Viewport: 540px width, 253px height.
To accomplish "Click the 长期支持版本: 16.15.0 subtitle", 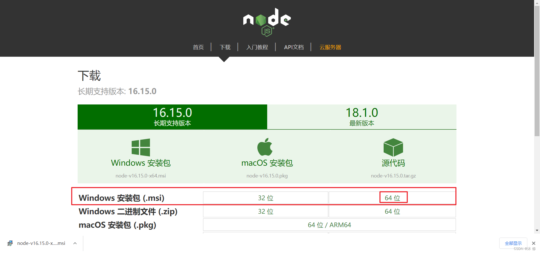I will click(117, 91).
